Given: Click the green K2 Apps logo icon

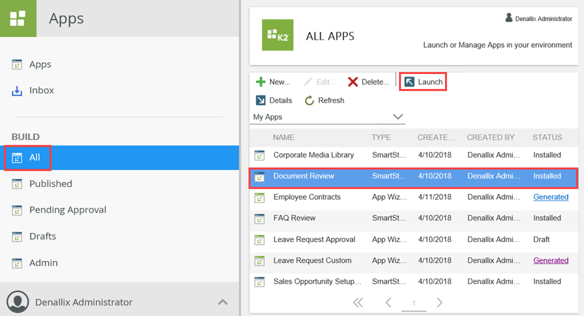Looking at the screenshot, I should [18, 18].
